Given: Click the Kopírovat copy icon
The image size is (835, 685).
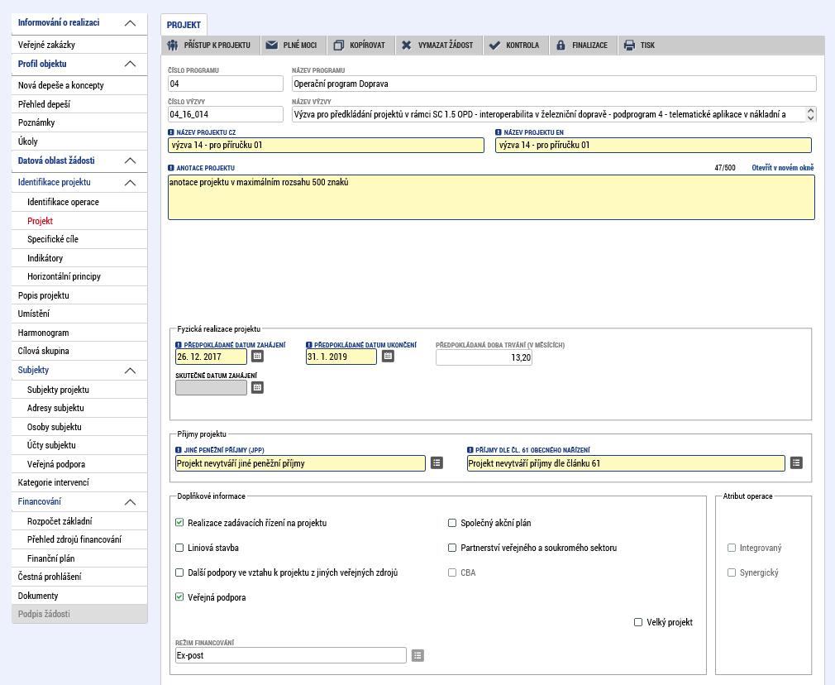Looking at the screenshot, I should click(339, 46).
